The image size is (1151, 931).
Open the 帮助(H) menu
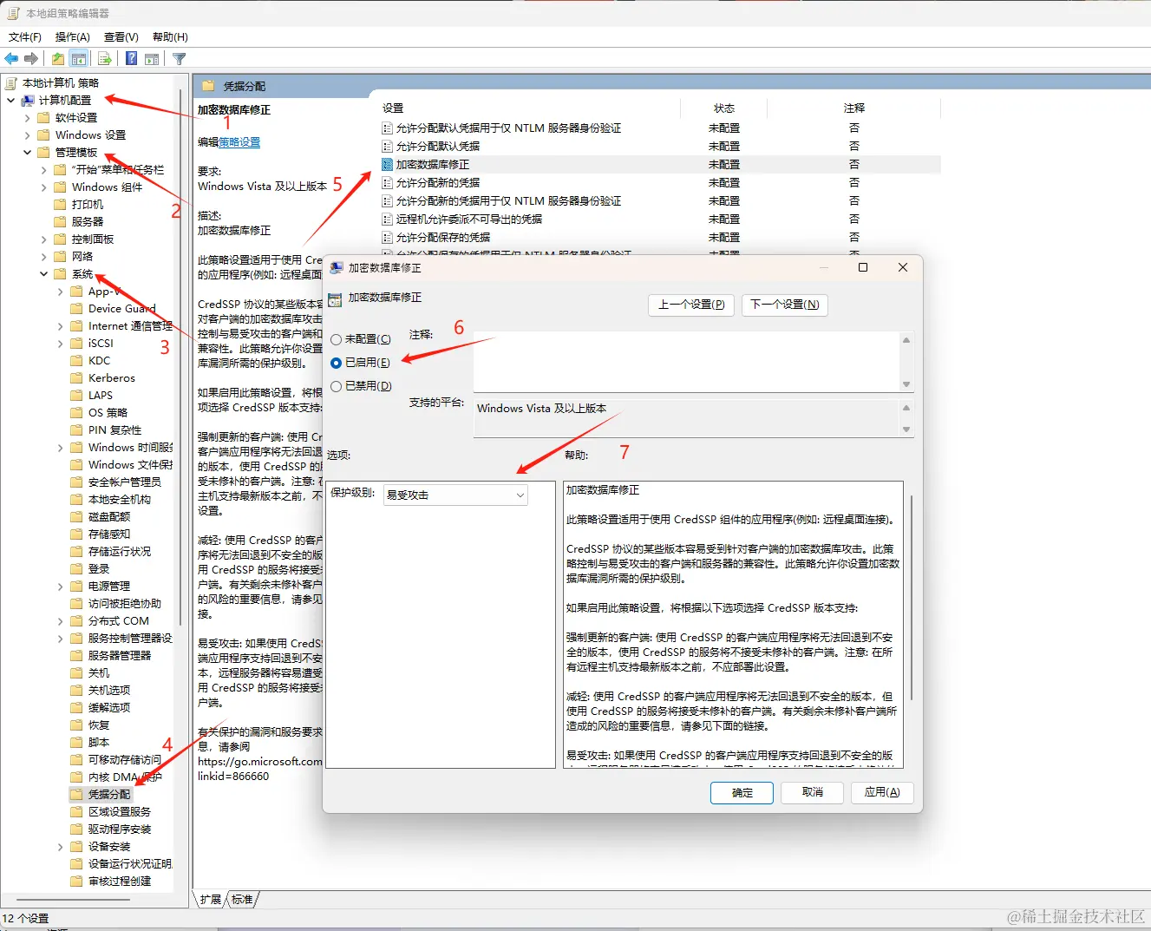pos(170,36)
